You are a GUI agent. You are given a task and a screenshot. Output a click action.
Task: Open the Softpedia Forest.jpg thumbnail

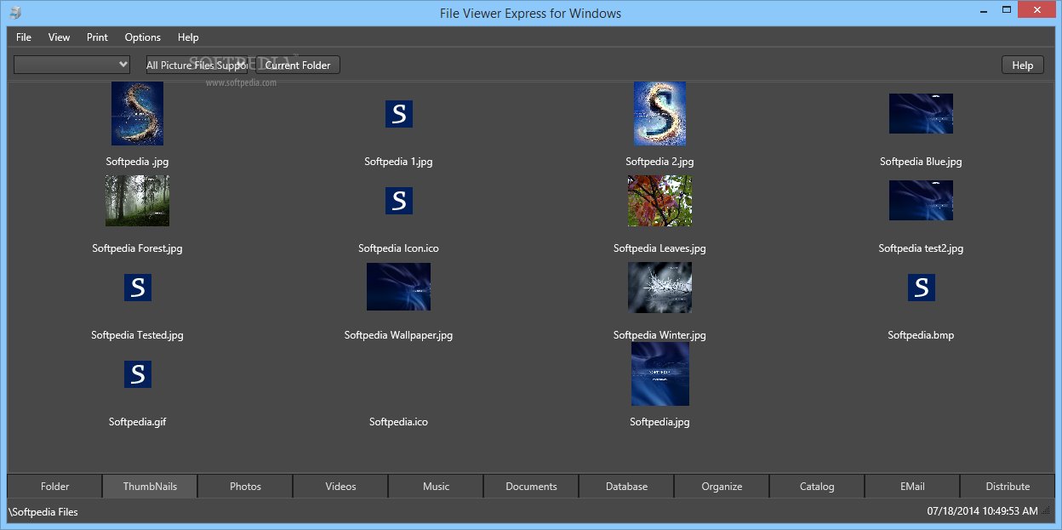tap(137, 201)
